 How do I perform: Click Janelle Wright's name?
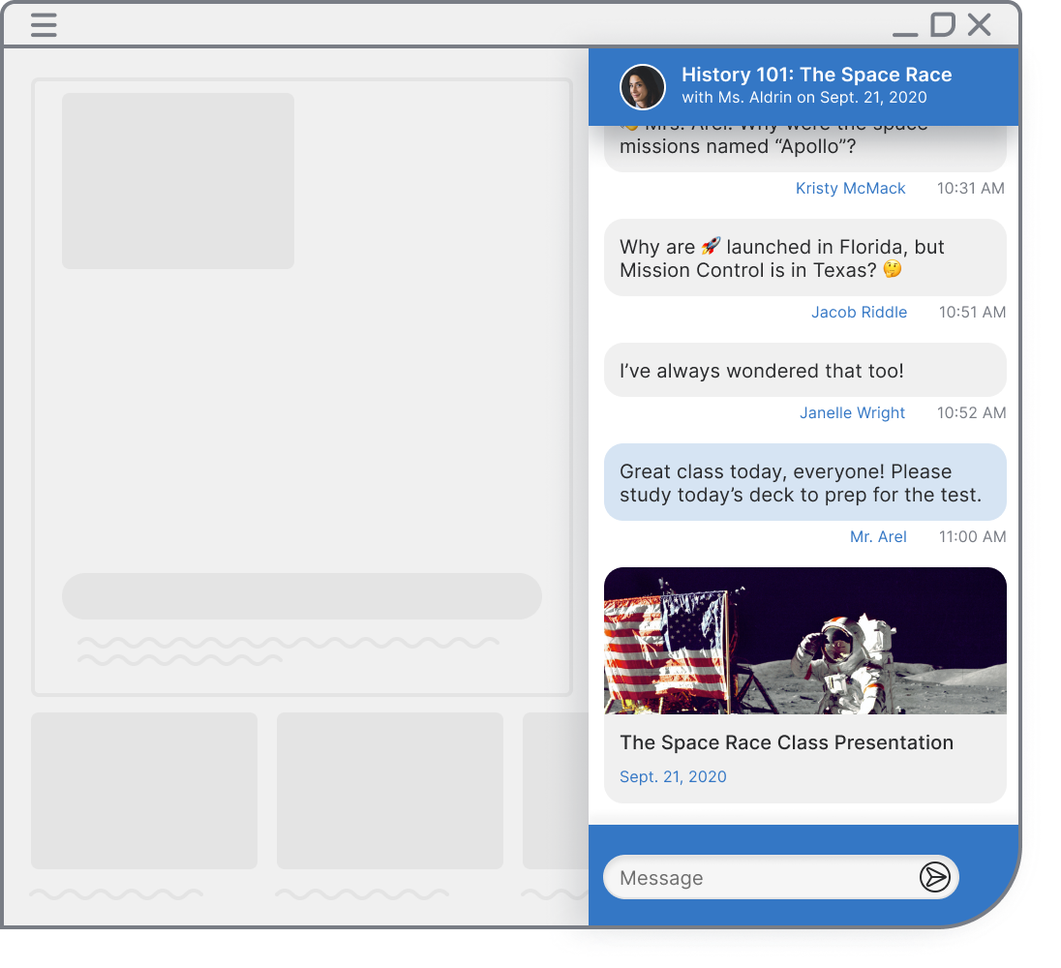[852, 412]
